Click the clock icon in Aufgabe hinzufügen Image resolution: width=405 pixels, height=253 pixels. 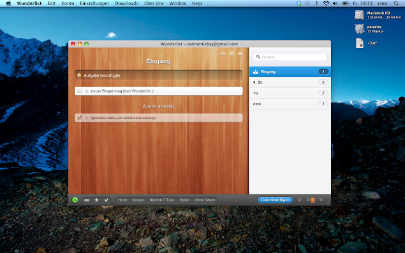[x=79, y=75]
